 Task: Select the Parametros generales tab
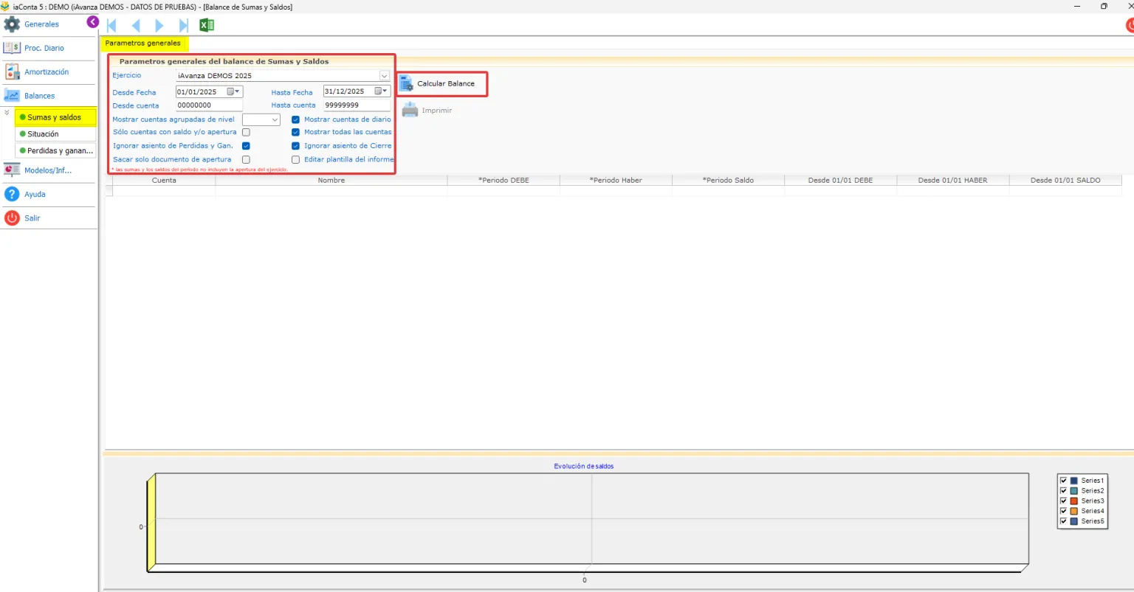(143, 43)
